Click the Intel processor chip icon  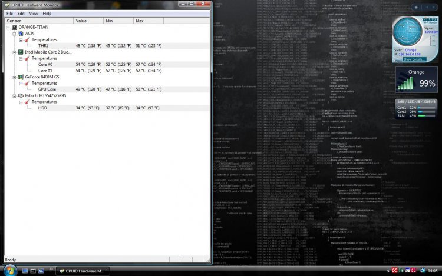pos(21,52)
